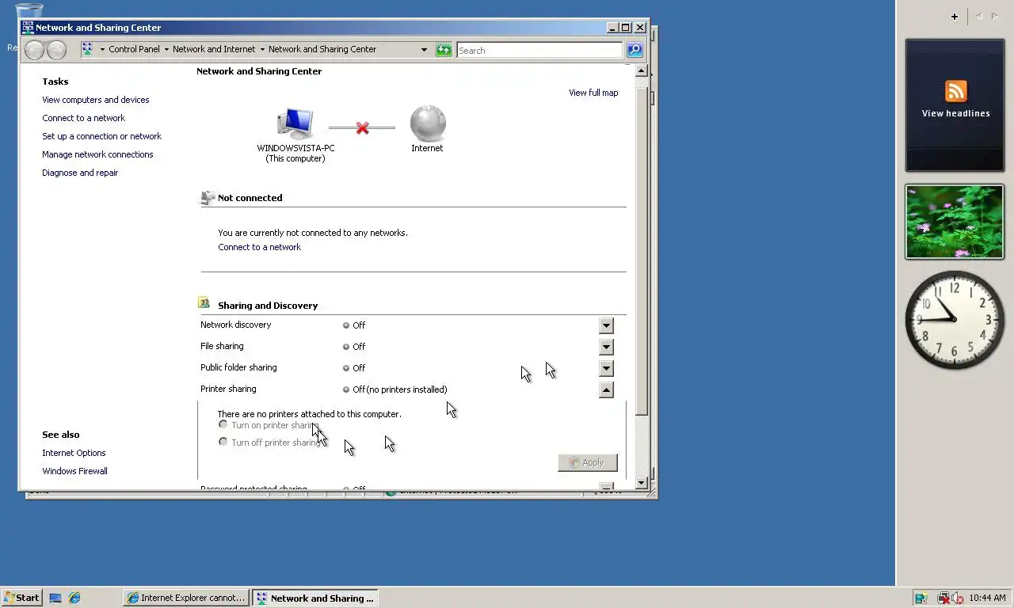Click the sidebar previous gadgets arrow
This screenshot has height=608, width=1014.
[978, 17]
